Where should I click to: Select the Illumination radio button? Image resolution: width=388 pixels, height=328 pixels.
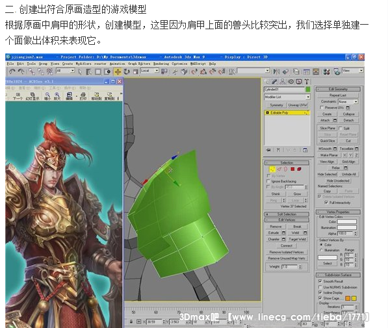pos(322,250)
